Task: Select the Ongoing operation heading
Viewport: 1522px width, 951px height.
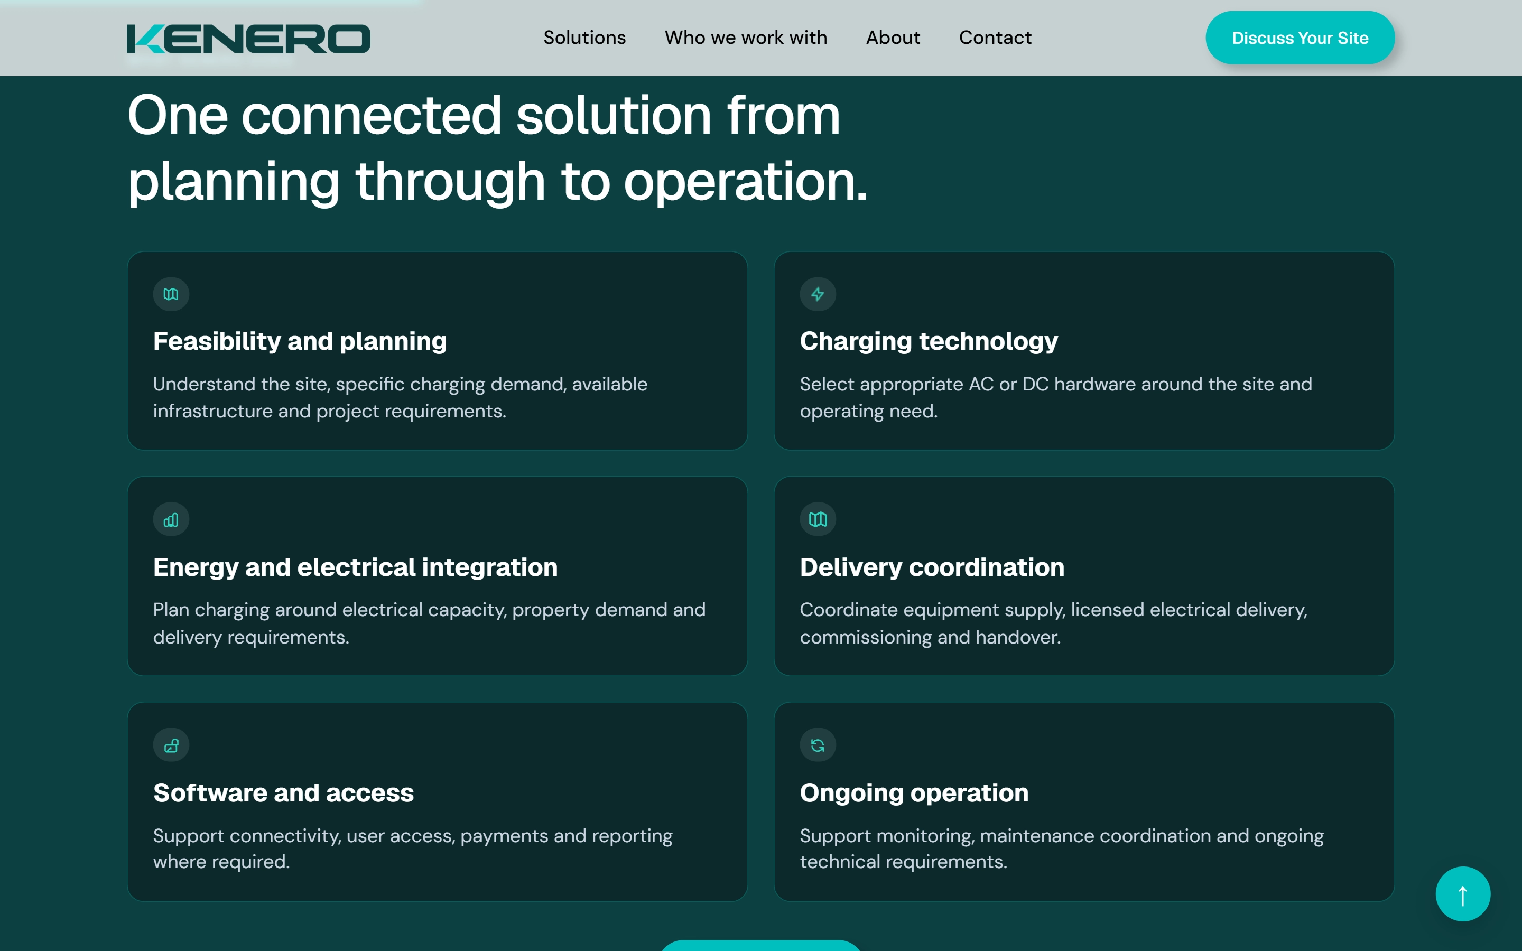Action: pyautogui.click(x=914, y=792)
